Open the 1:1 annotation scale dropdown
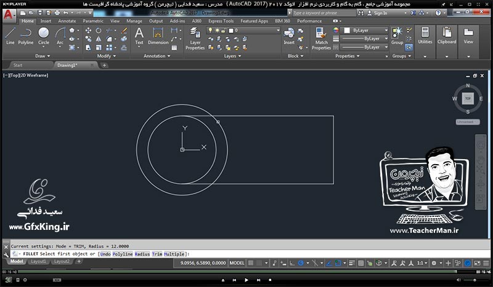The height and width of the screenshot is (287, 493). click(422, 263)
